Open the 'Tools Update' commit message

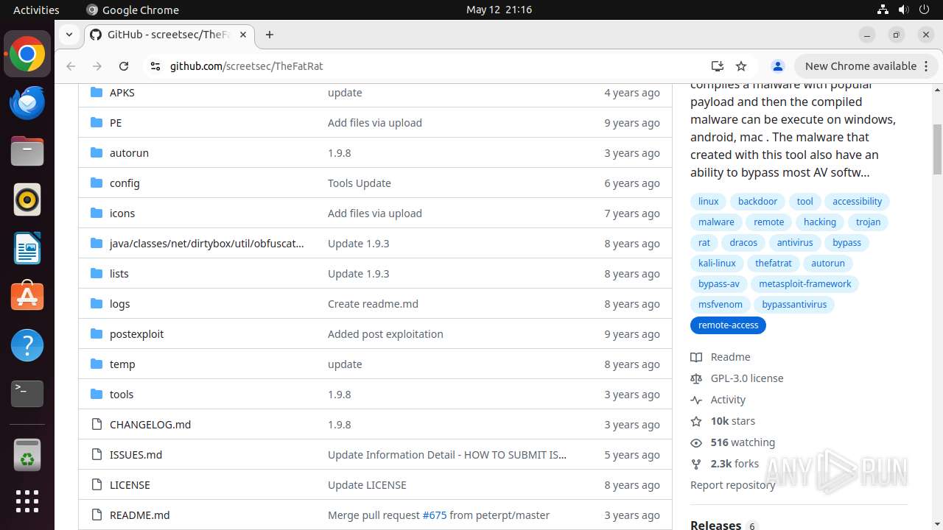coord(360,183)
